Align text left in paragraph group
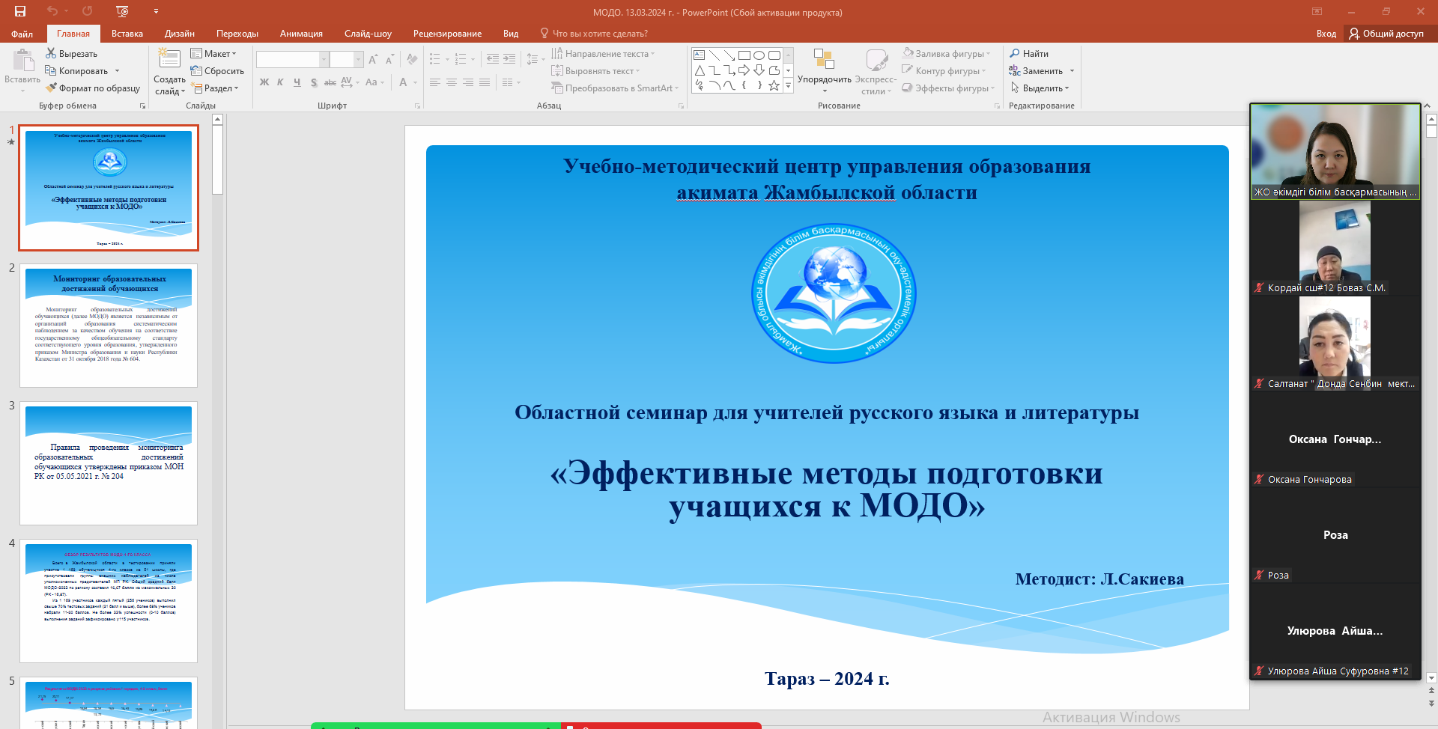The height and width of the screenshot is (729, 1438). pos(435,82)
